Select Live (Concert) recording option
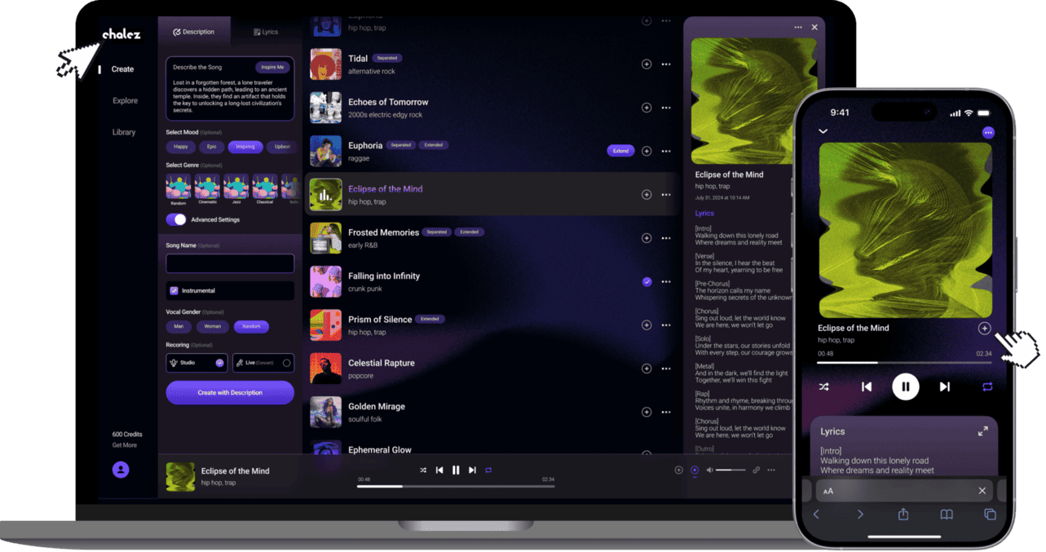1046x552 pixels. coord(263,363)
